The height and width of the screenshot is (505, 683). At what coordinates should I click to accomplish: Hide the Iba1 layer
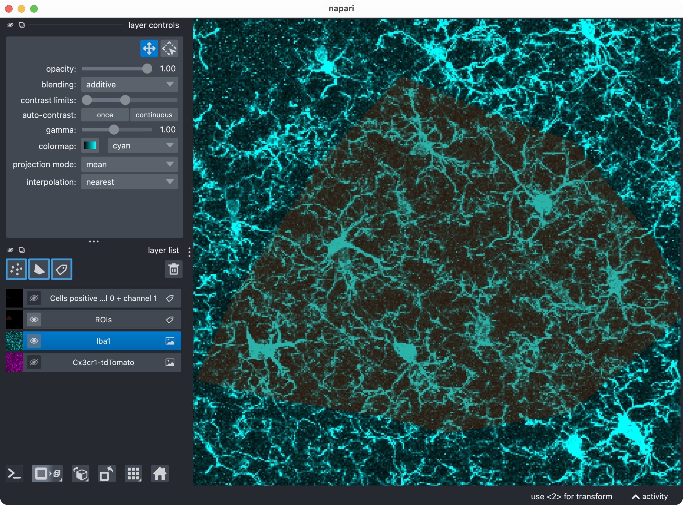tap(34, 341)
